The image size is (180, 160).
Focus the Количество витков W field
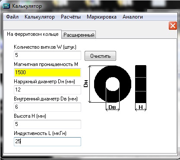(47, 55)
